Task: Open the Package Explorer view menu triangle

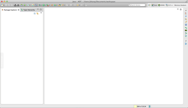Action: 41,13
